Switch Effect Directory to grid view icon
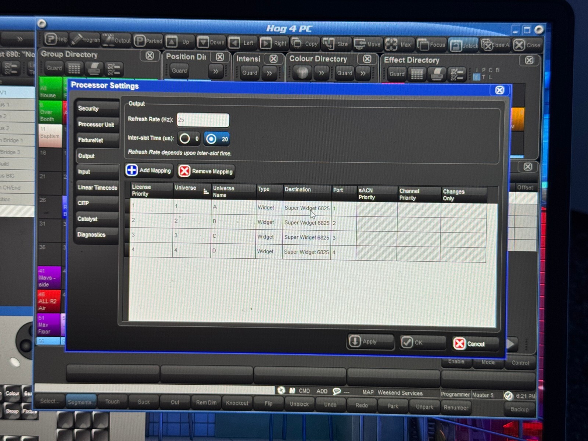588x441 pixels. (x=417, y=74)
